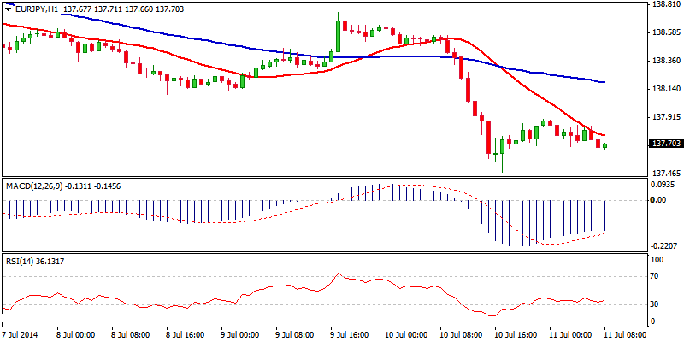Screen dimensions: 684x342
Task: Click the 10 Jul 08:00 time label
Action: click(x=461, y=335)
